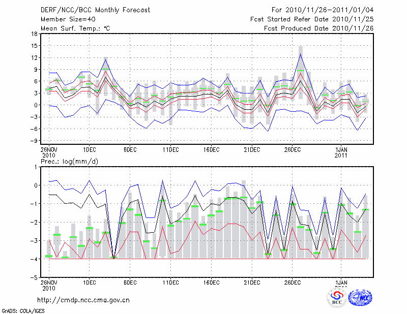Click the -5 value on precipitation axis

[34, 278]
